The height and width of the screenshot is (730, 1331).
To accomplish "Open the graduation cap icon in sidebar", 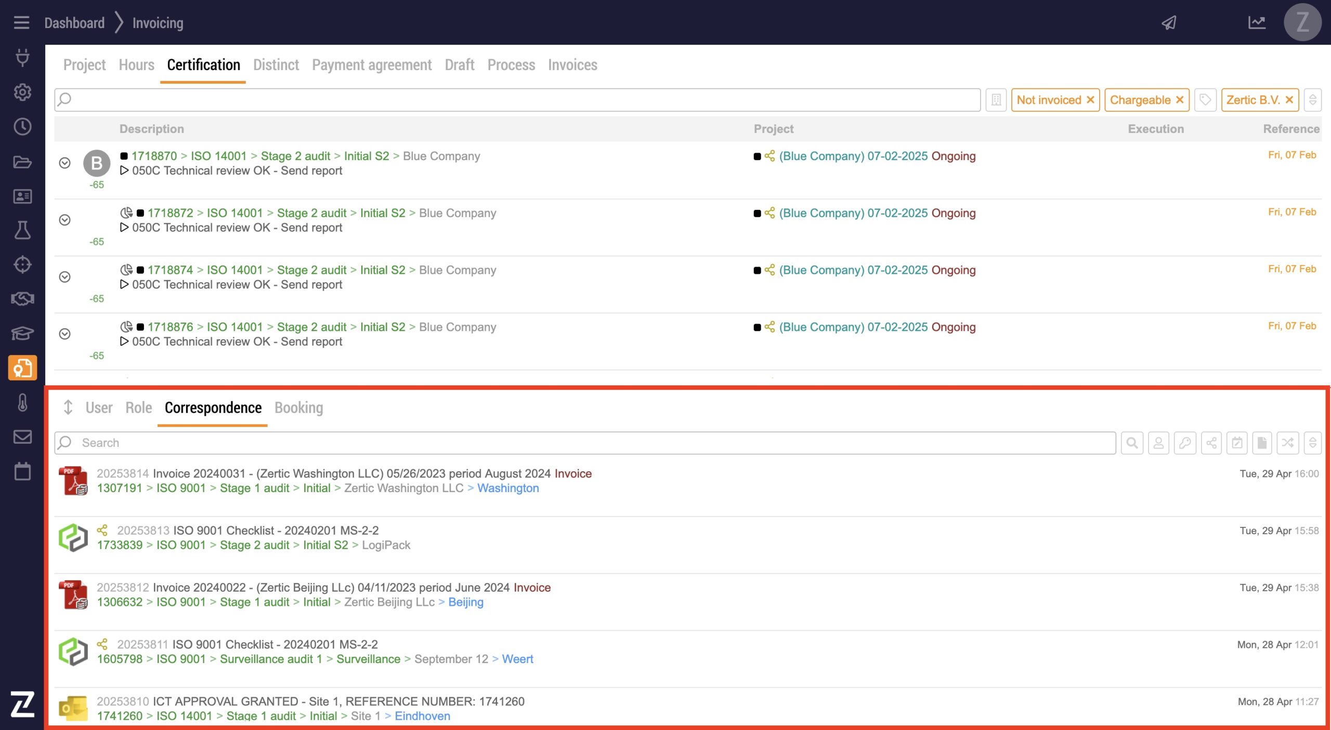I will pyautogui.click(x=22, y=333).
